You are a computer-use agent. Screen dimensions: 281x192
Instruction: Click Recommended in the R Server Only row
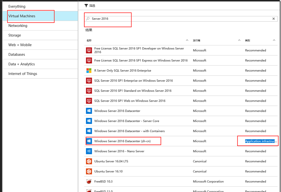pos(256,71)
